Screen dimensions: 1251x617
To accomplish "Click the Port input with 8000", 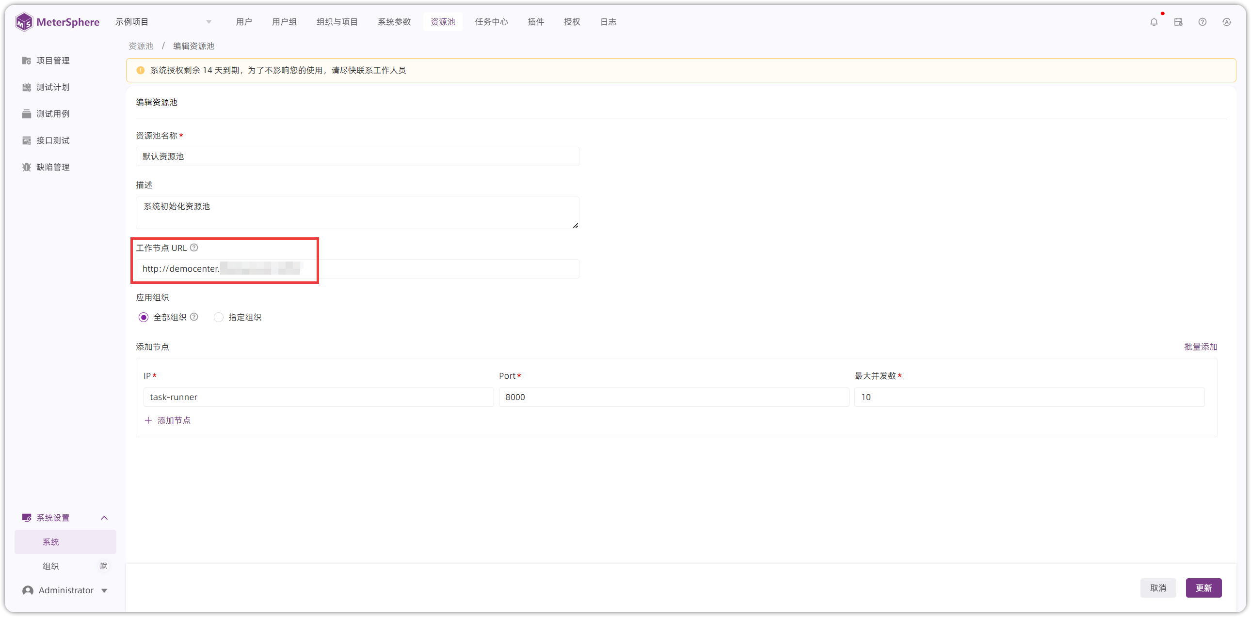I will pos(674,397).
